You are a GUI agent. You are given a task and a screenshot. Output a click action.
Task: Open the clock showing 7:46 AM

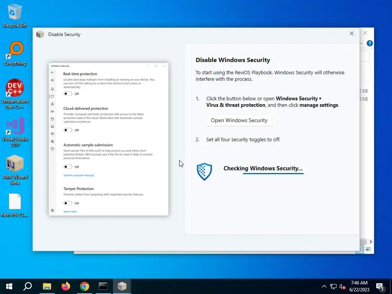(359, 286)
